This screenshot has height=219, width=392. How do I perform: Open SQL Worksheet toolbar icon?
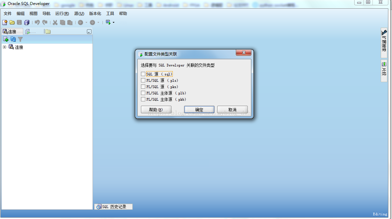(x=108, y=22)
